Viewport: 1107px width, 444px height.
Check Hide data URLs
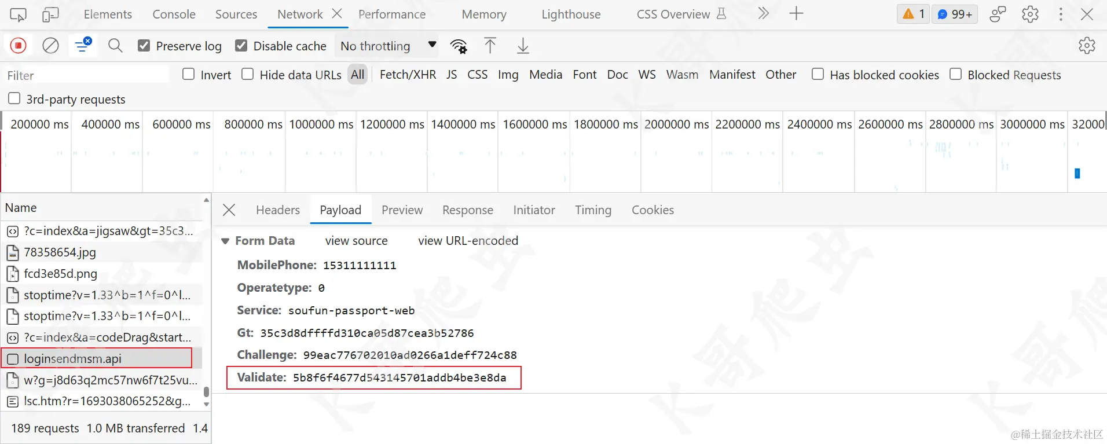[248, 74]
